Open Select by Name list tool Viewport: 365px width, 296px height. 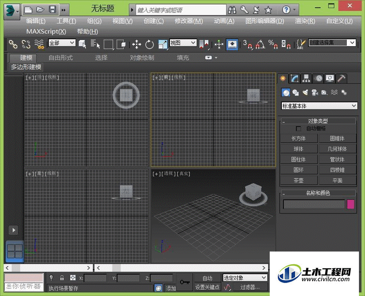pos(95,44)
